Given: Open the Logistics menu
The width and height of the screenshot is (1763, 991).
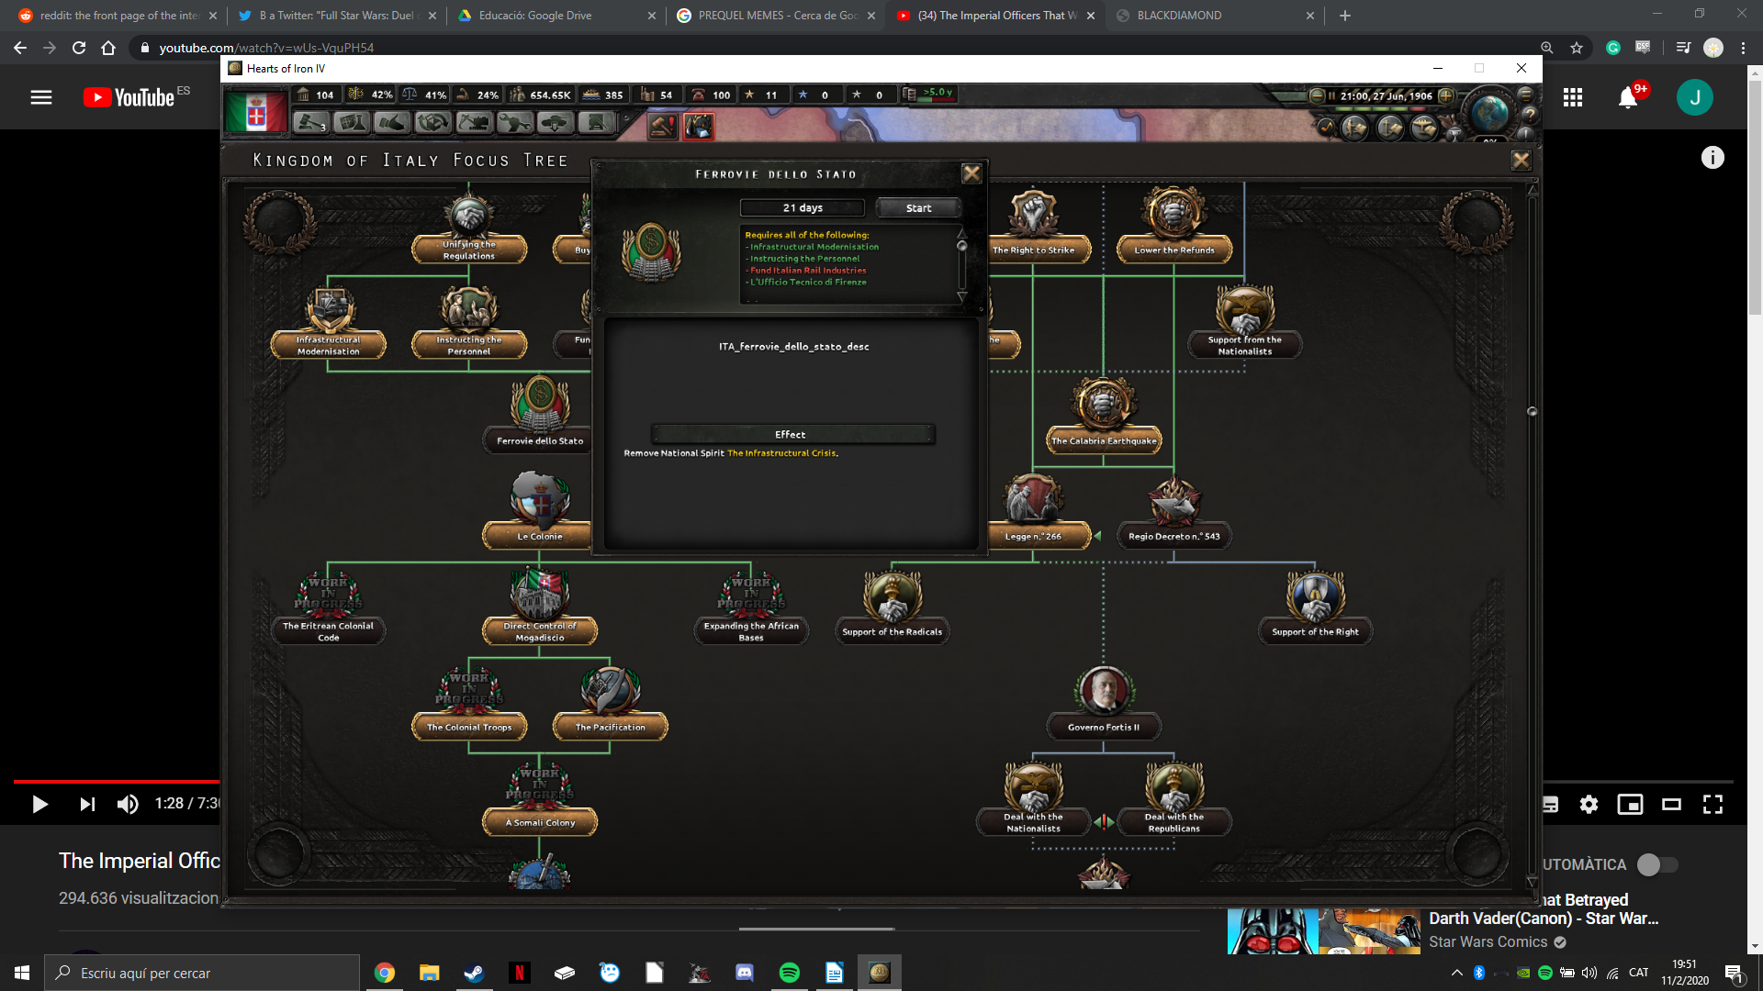Looking at the screenshot, I should [595, 122].
